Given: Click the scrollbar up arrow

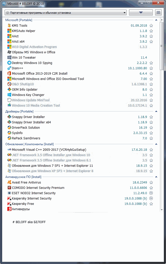Looking at the screenshot, I should pos(162,20).
